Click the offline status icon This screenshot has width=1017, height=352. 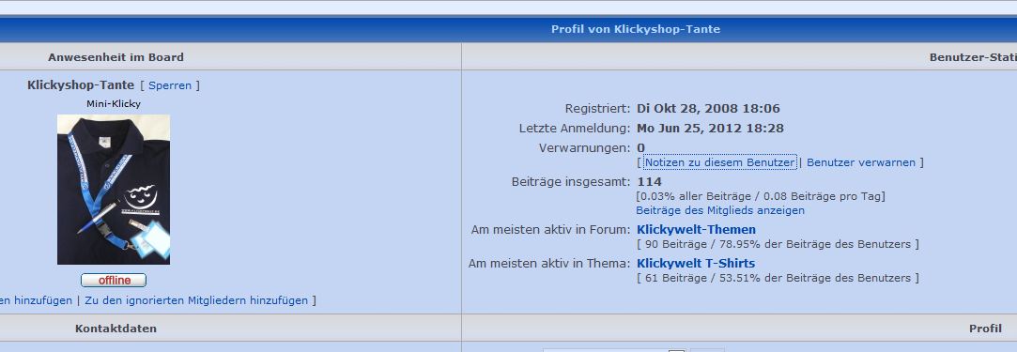(x=114, y=280)
